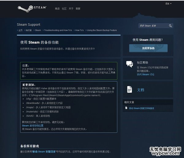184x158 pixels.
Task: Click the 重要须知 heading
Action: (29, 85)
